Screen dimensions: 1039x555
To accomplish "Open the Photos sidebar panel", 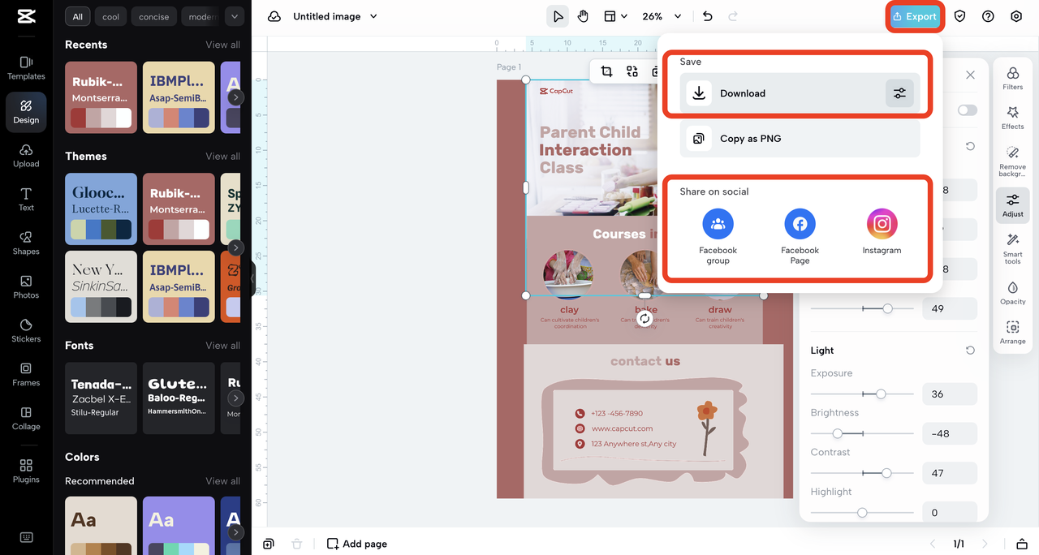I will coord(26,287).
